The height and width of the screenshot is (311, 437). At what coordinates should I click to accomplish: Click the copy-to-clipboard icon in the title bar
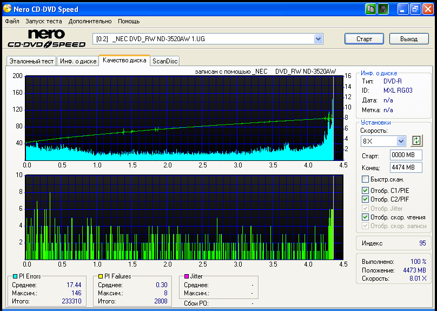(x=370, y=9)
